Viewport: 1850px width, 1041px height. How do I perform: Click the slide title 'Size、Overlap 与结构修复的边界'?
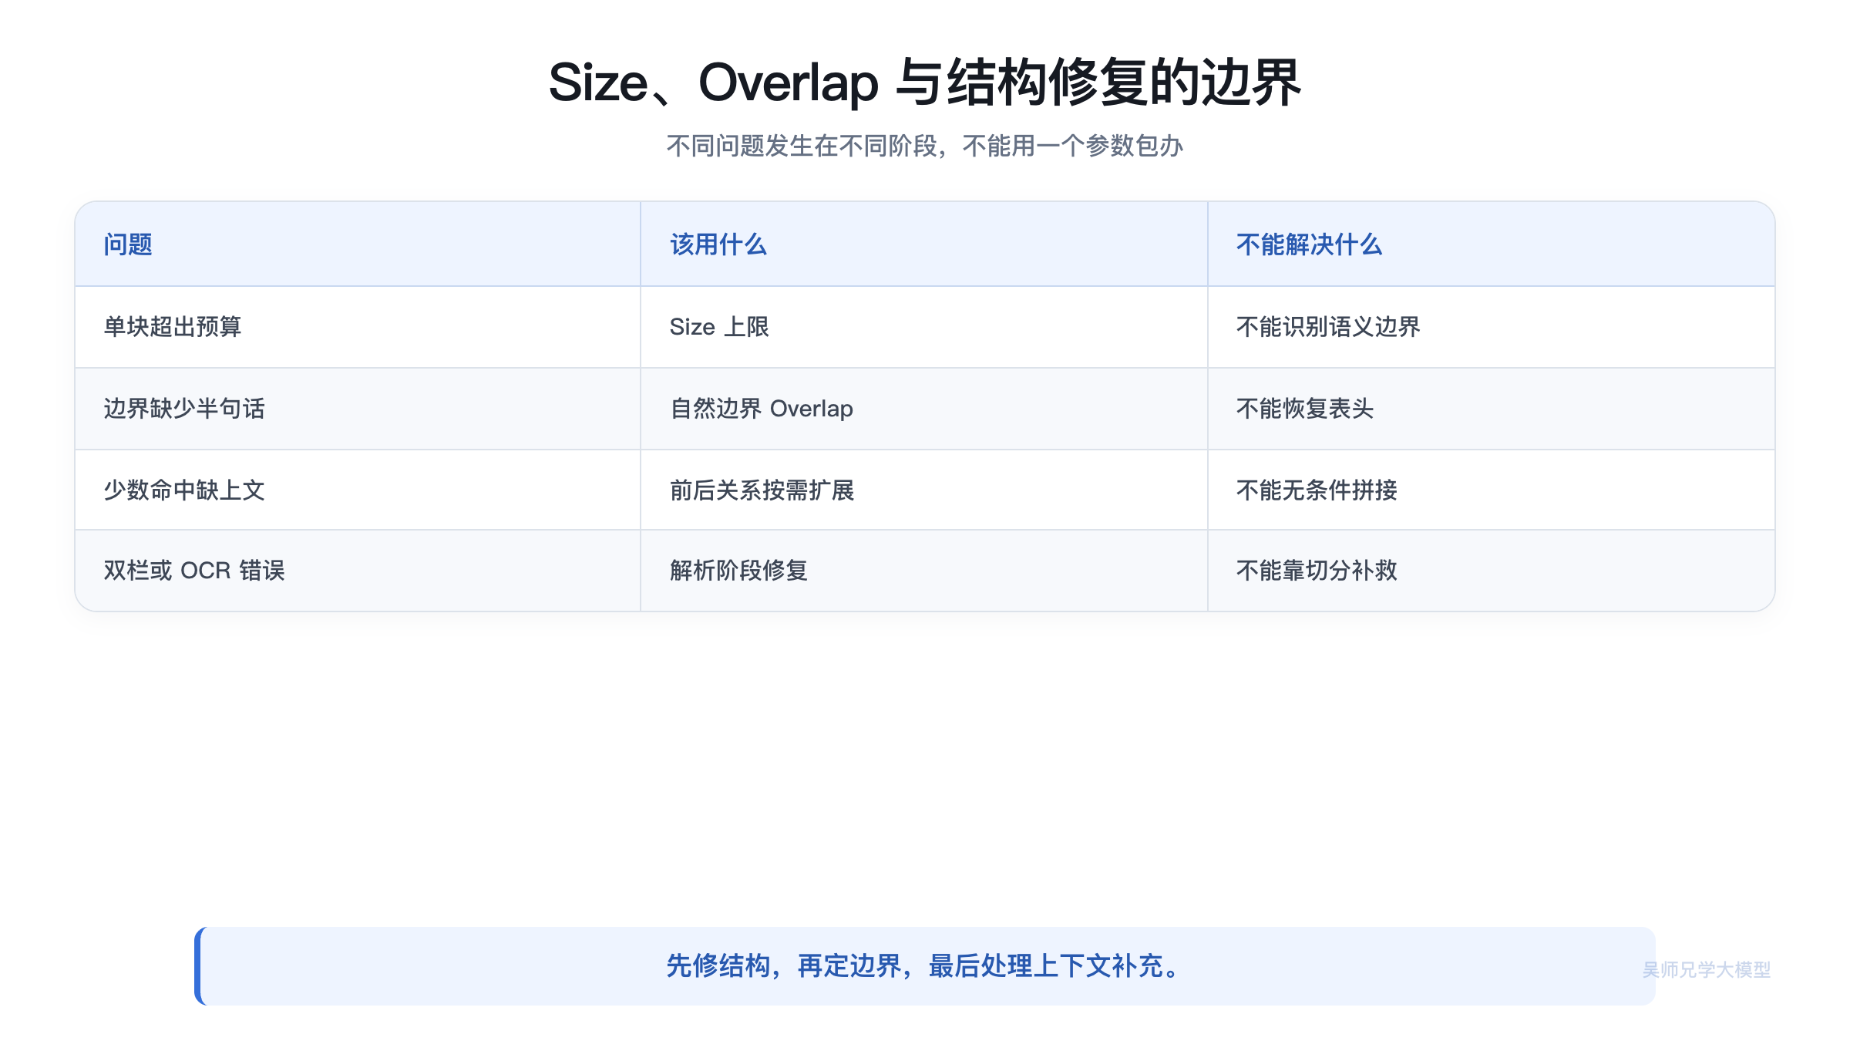925,83
